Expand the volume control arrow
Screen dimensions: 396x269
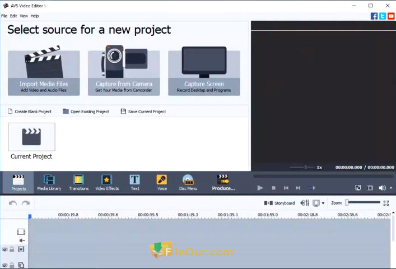pyautogui.click(x=391, y=188)
